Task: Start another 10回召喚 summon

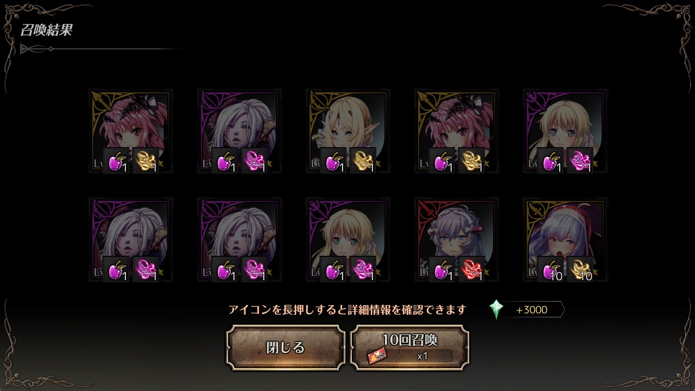Action: (x=409, y=348)
